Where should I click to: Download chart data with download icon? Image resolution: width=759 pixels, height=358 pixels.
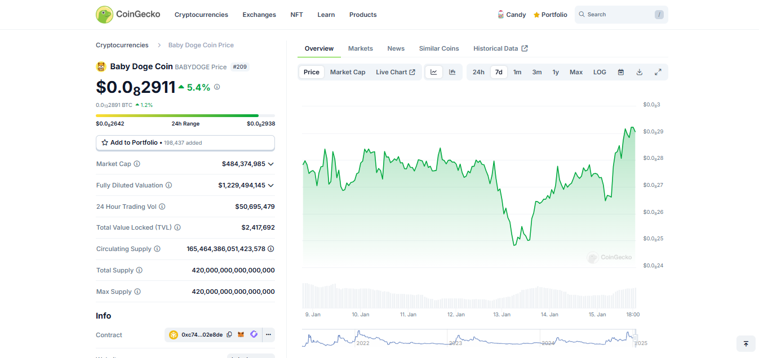(x=640, y=72)
